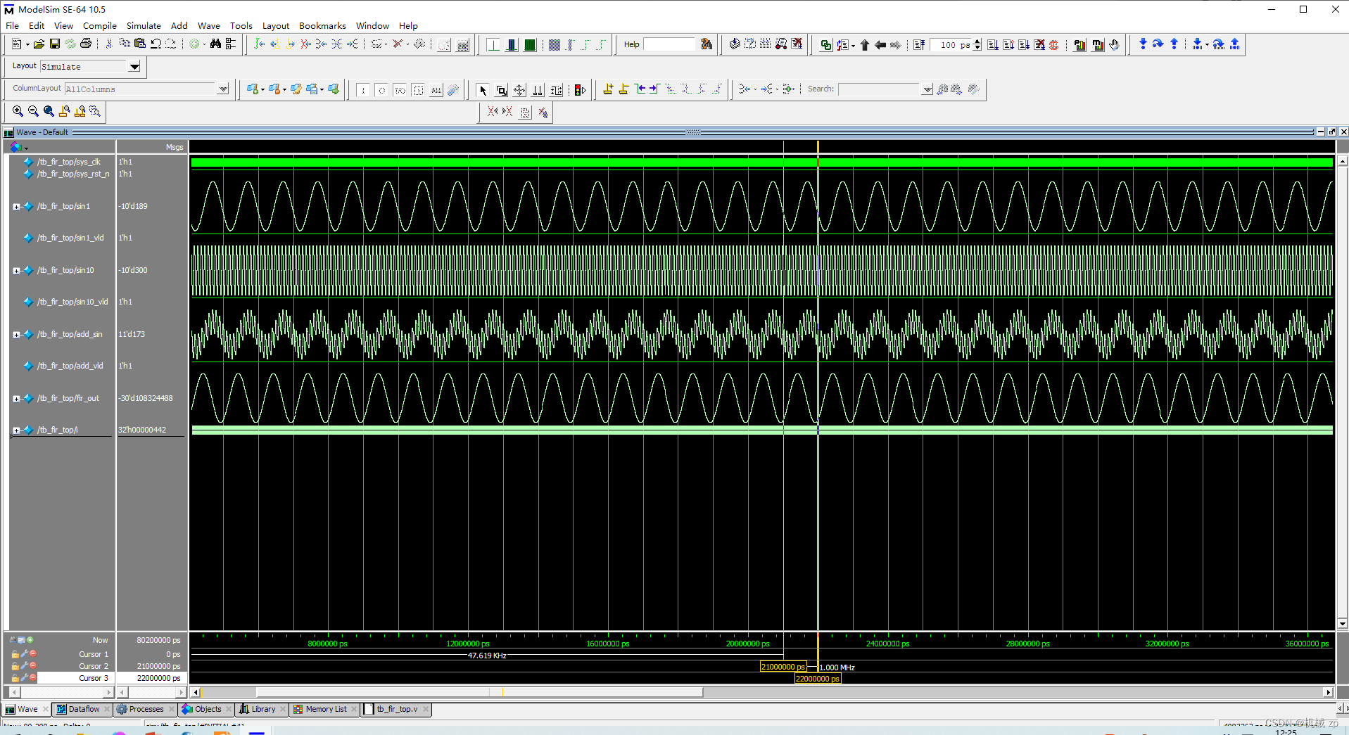Screen dimensions: 1349x735
Task: Click the Step Into blue down arrow
Action: [x=1143, y=44]
